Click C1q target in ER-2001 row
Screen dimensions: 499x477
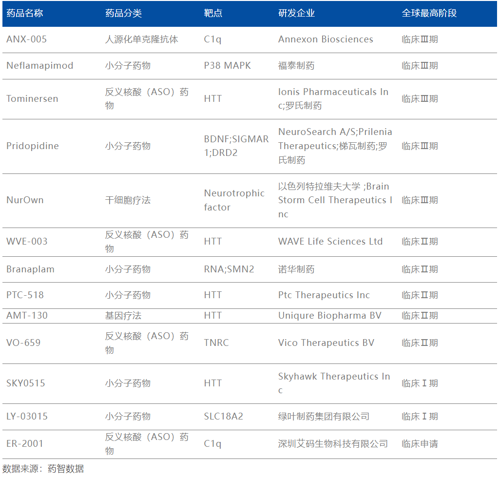click(x=212, y=444)
